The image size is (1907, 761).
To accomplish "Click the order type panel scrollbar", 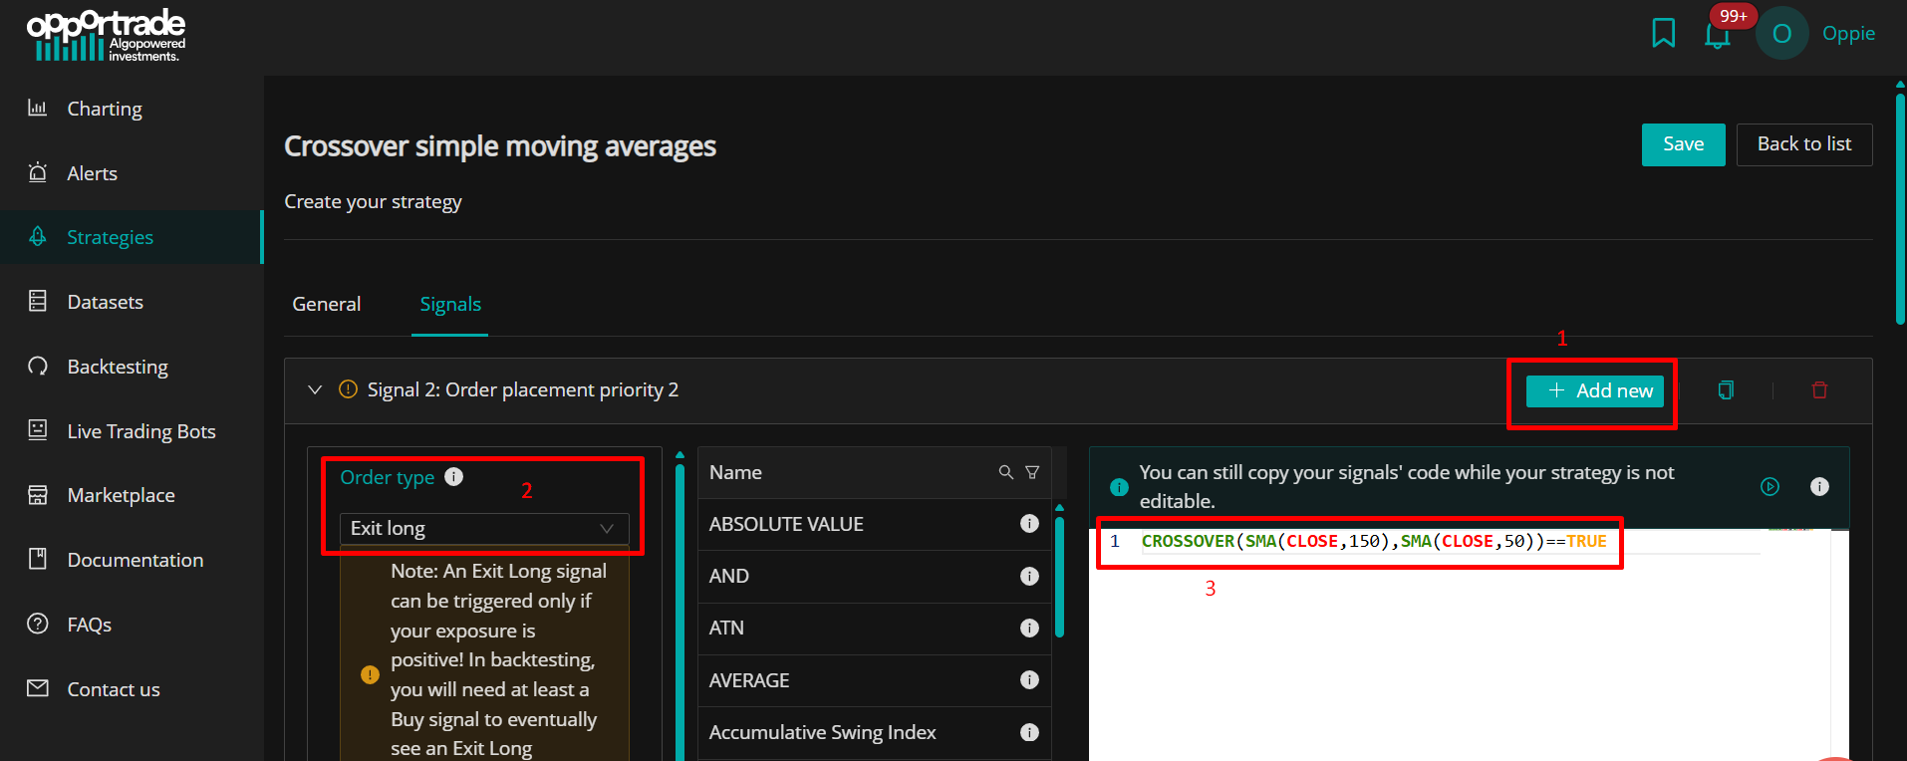I will click(x=681, y=613).
